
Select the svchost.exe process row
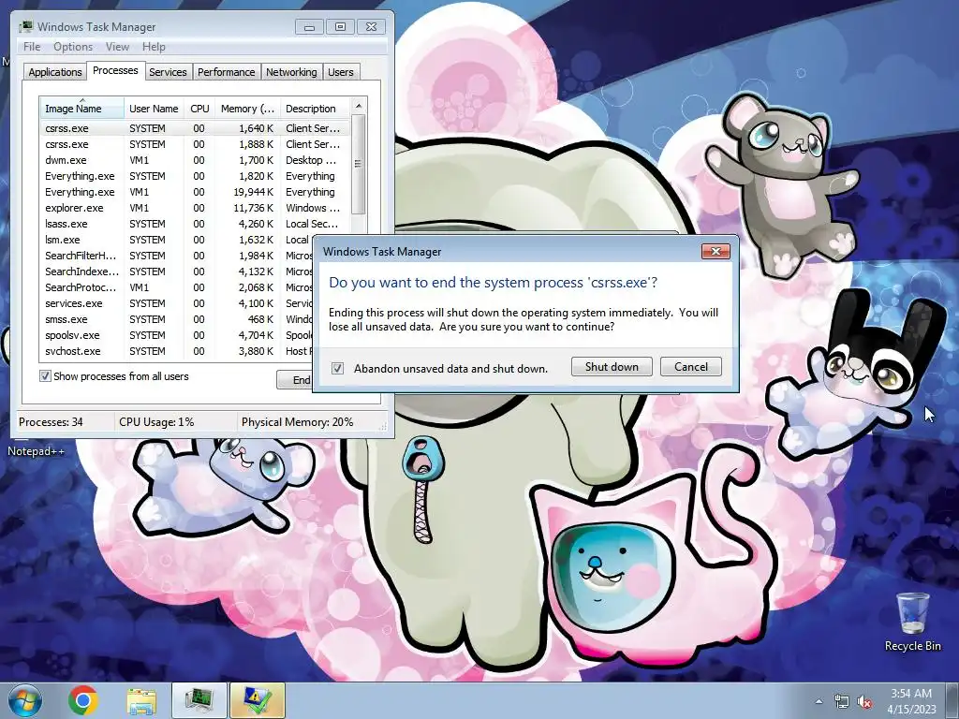click(x=176, y=351)
